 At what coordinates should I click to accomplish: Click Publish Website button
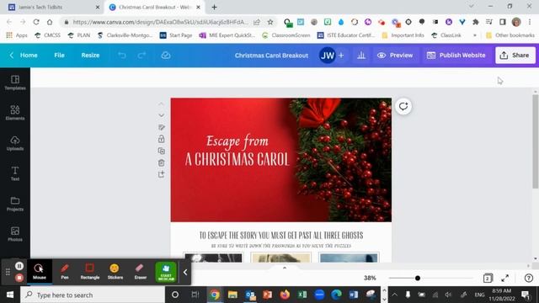click(456, 56)
